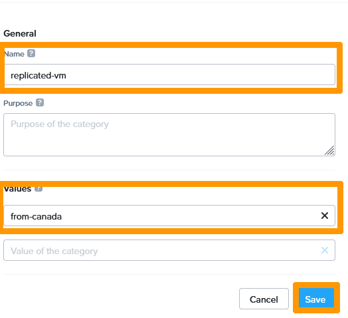Save the new category
This screenshot has width=348, height=318.
(x=316, y=298)
